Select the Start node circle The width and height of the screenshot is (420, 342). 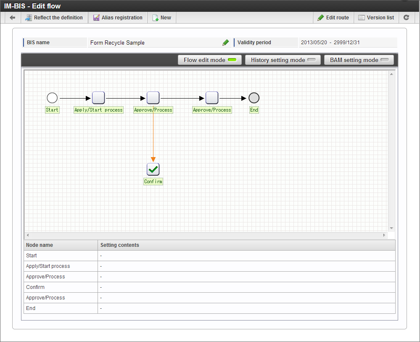tap(52, 98)
